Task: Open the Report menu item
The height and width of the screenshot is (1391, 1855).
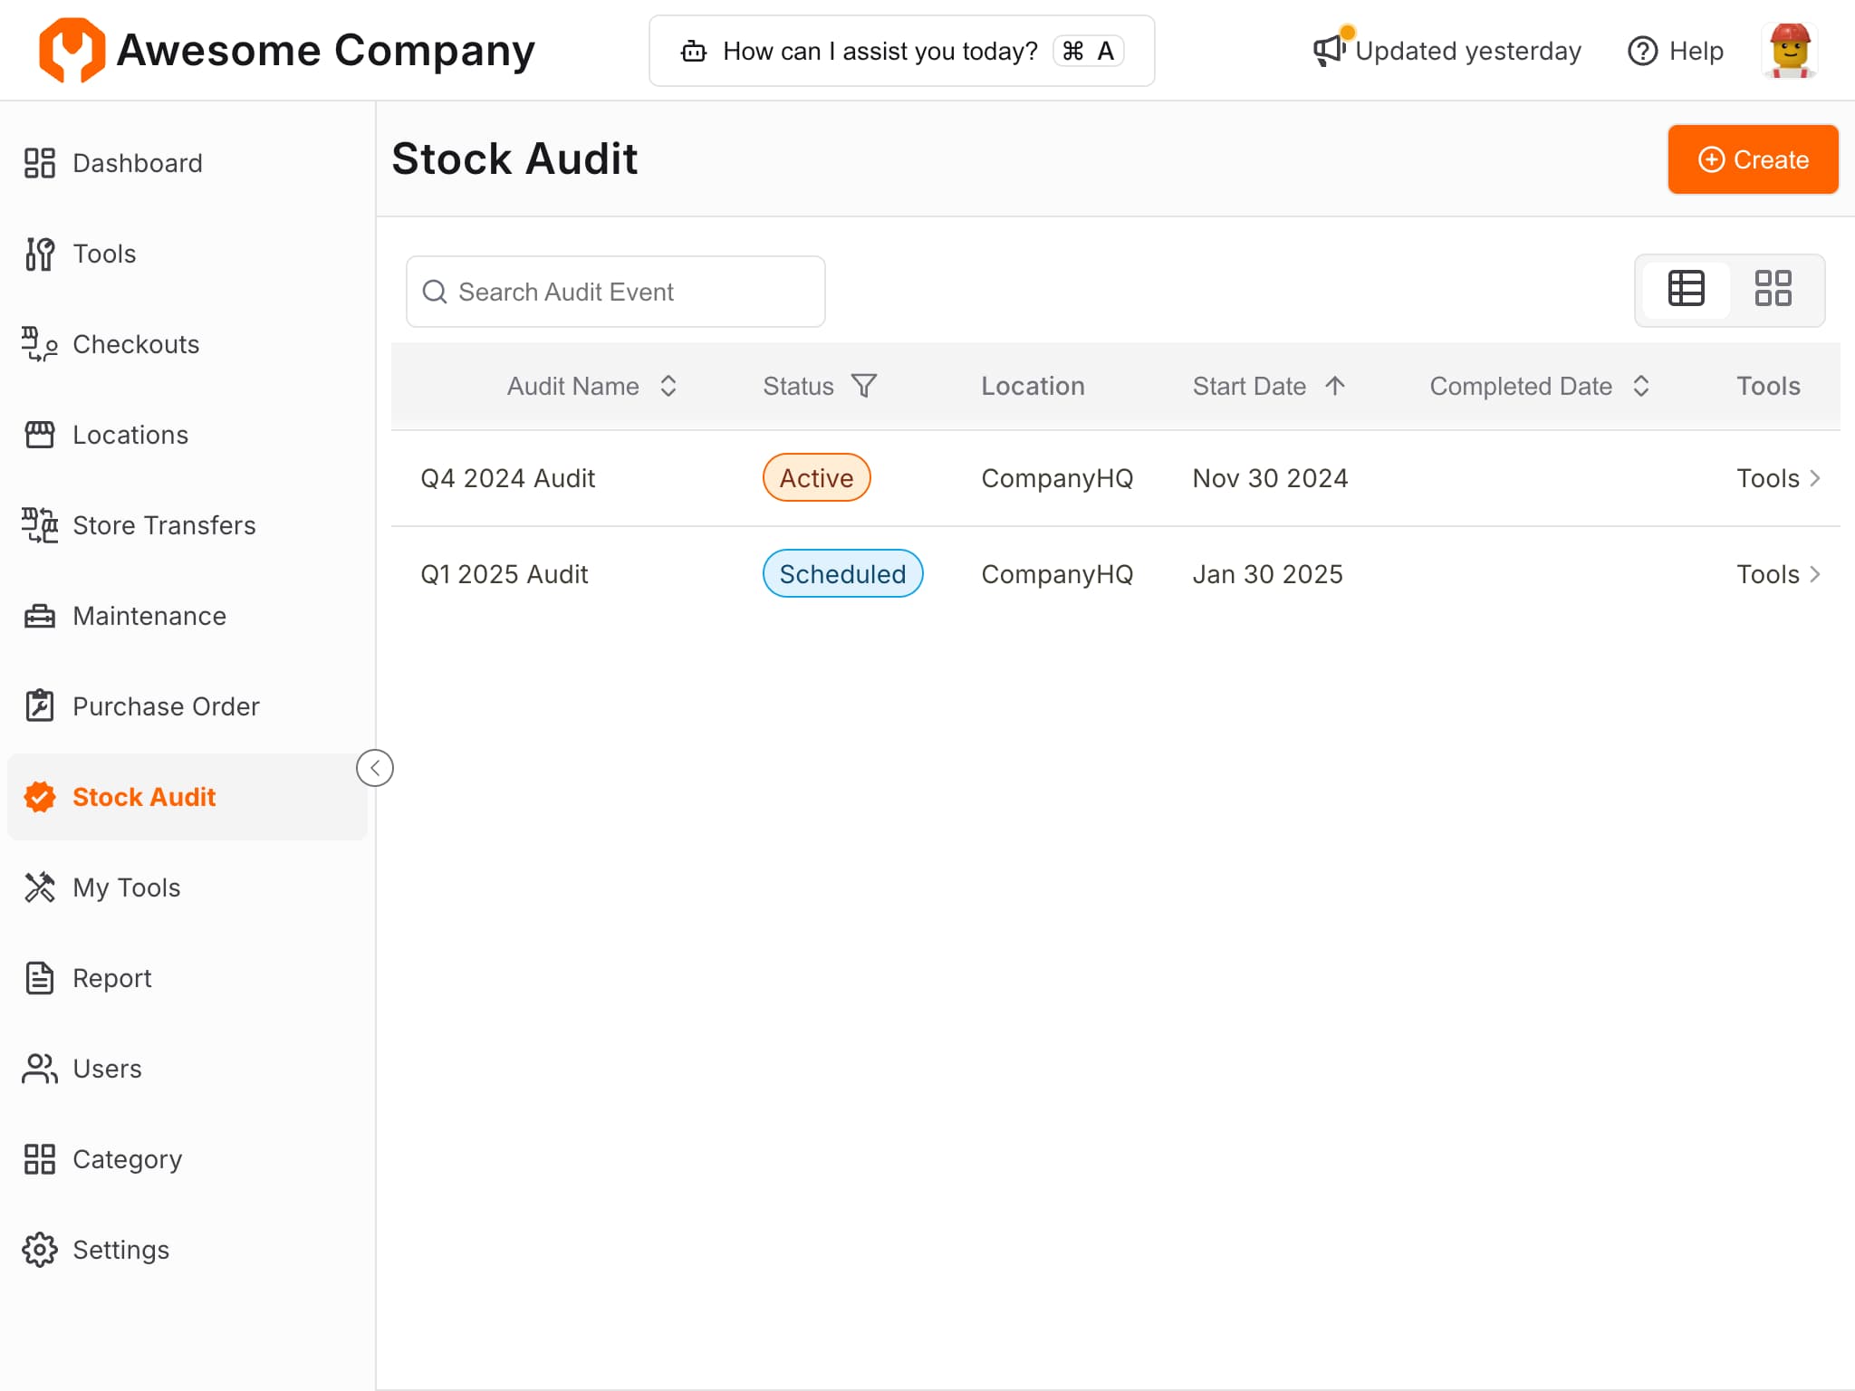Action: click(112, 978)
